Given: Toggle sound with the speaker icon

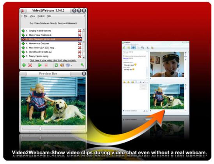Looking at the screenshot, I should point(62,65).
